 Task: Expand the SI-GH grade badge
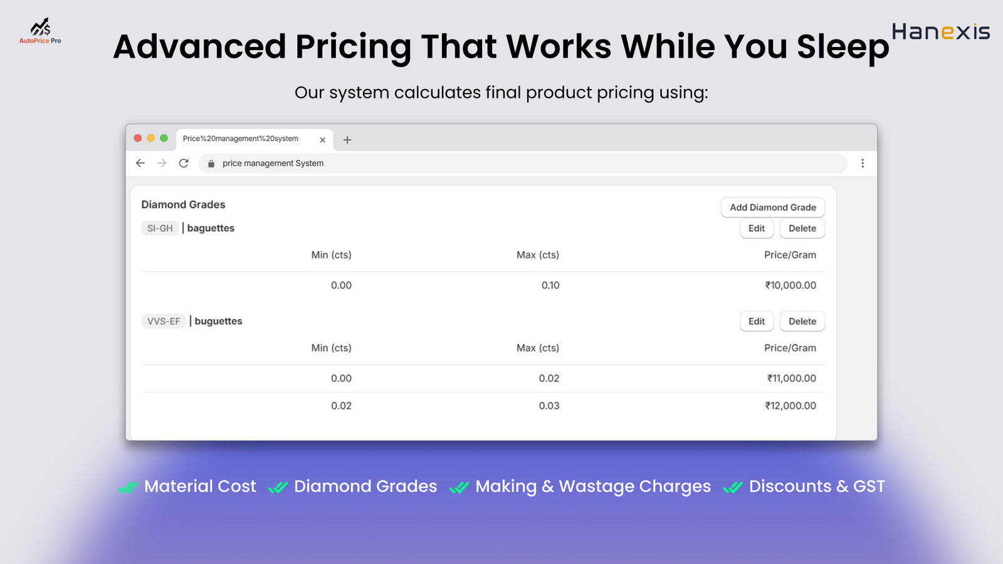coord(160,228)
